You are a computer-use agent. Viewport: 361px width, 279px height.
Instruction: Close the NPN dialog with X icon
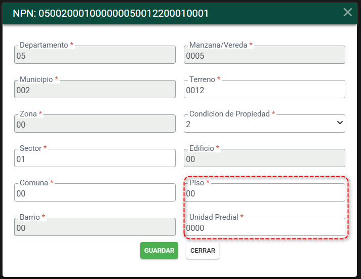coord(348,12)
